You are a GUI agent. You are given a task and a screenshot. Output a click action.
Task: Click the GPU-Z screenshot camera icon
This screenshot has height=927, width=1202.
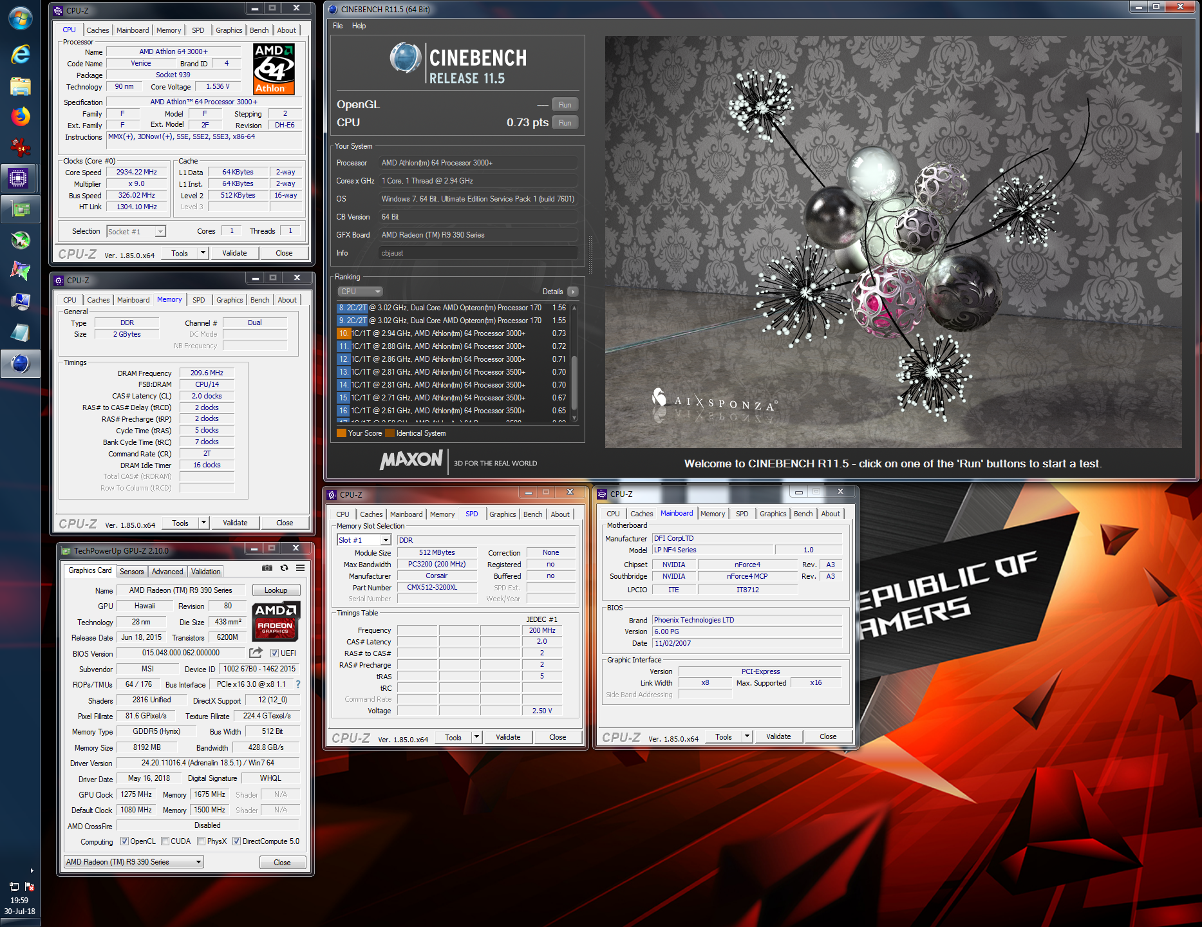(267, 568)
